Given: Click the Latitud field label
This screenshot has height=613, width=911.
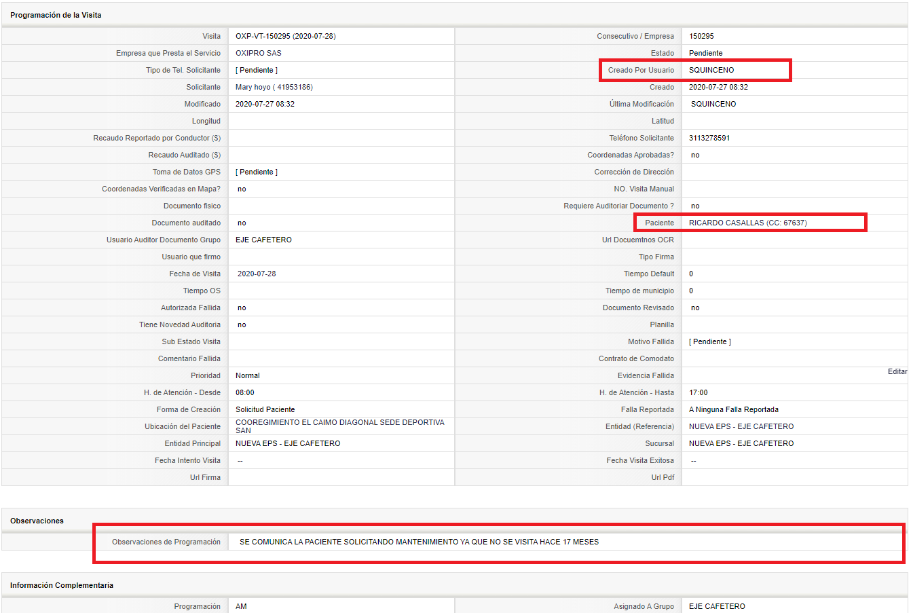Looking at the screenshot, I should pos(663,121).
